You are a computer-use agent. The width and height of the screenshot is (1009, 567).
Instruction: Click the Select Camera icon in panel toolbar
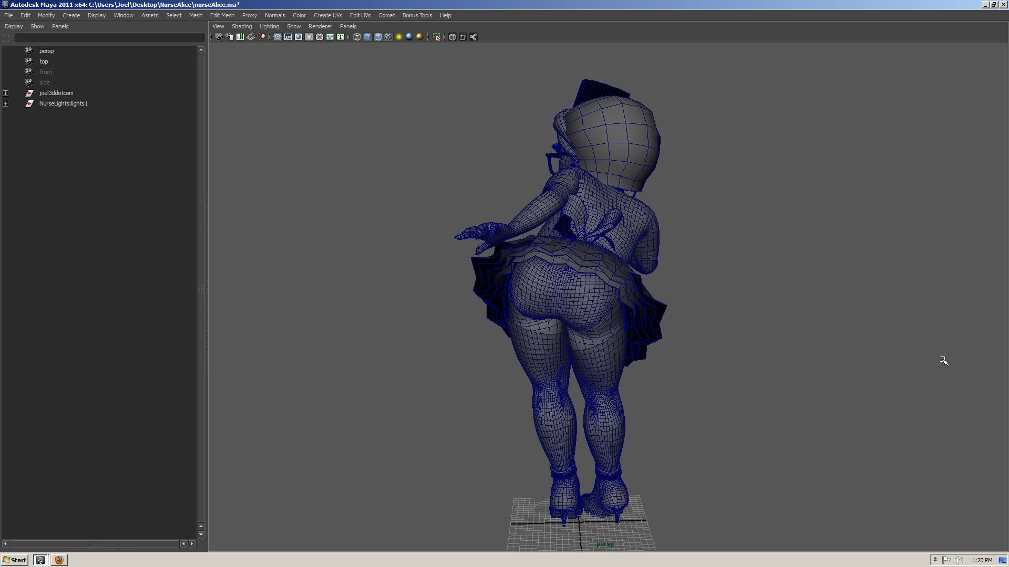click(x=219, y=37)
